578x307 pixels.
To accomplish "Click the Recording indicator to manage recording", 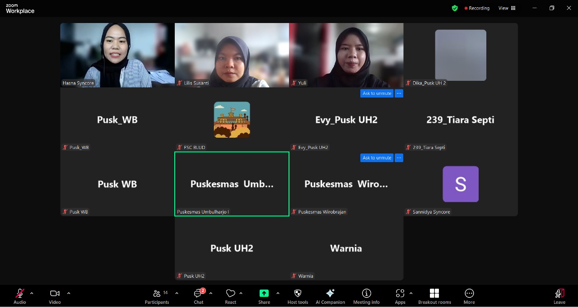I will click(x=477, y=8).
